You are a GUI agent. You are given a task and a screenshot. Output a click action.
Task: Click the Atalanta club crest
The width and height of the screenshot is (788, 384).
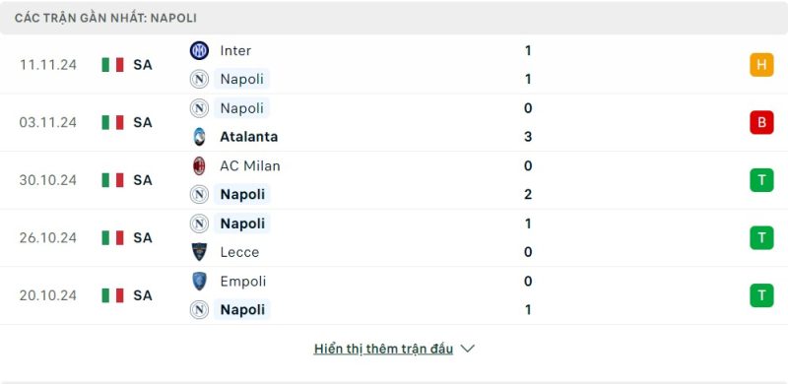pyautogui.click(x=199, y=137)
